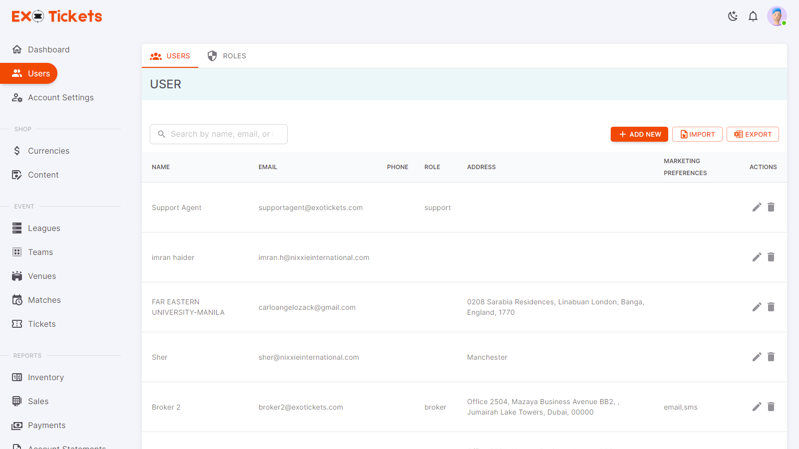Toggle dark mode with the moon icon

click(733, 16)
